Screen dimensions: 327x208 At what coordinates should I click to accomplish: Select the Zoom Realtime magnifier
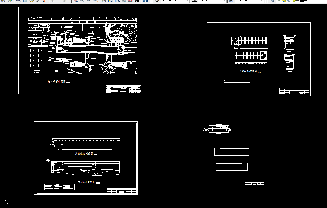tap(82, 1)
